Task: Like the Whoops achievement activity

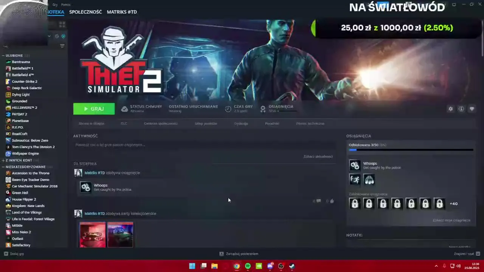Action: click(x=332, y=201)
